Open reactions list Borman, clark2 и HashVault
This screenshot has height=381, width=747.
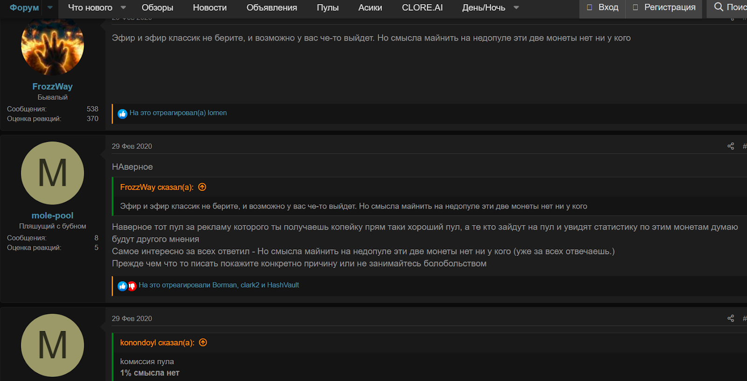[219, 285]
